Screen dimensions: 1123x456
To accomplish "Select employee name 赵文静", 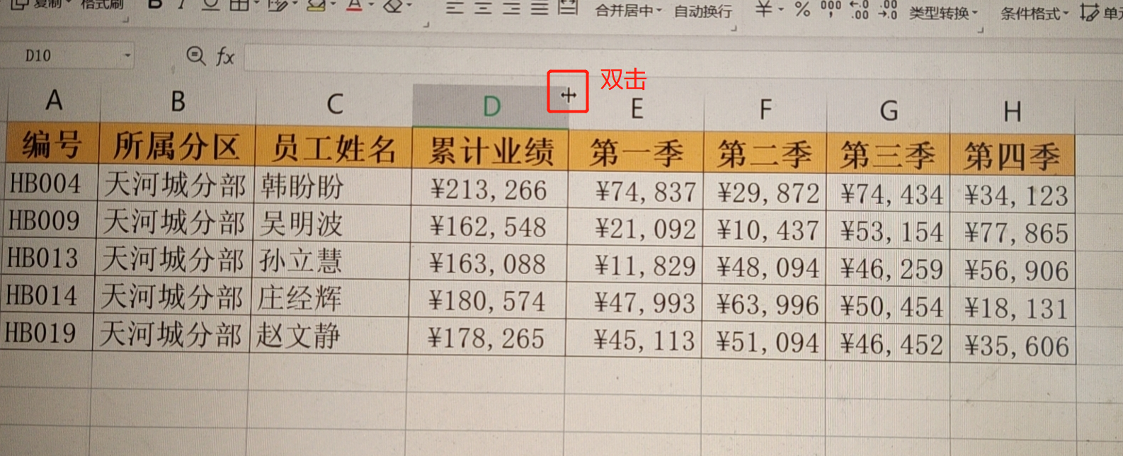I will pyautogui.click(x=328, y=335).
